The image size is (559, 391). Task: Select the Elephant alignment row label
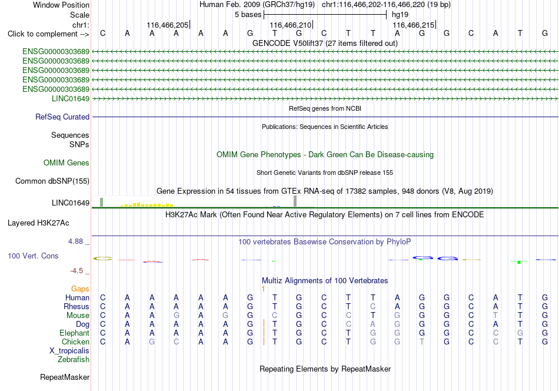[x=75, y=333]
